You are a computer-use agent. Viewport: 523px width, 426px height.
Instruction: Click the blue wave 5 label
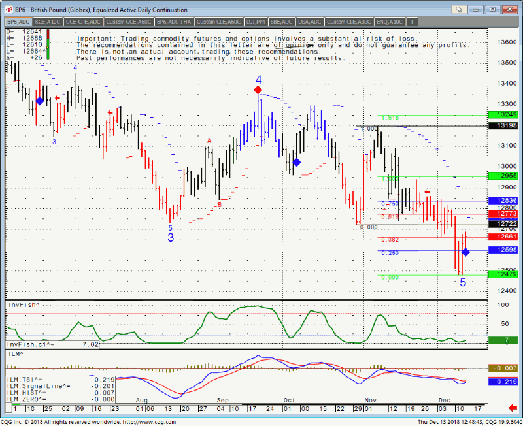pyautogui.click(x=463, y=282)
